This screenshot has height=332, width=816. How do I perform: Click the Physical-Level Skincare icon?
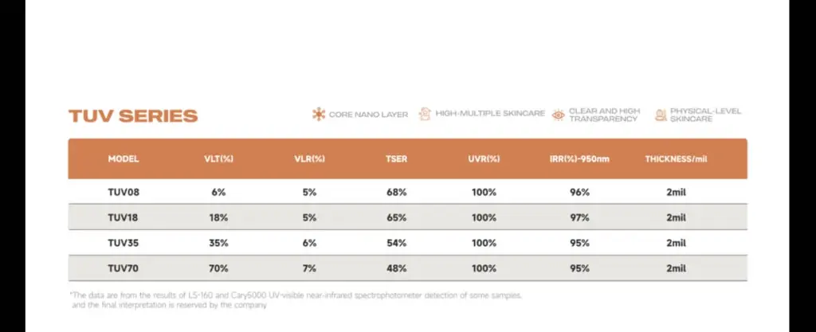pyautogui.click(x=661, y=115)
